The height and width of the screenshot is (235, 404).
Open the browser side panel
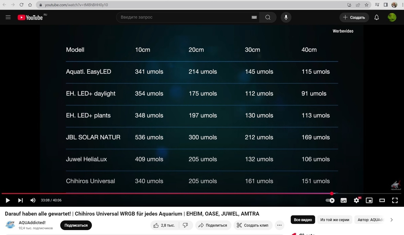click(386, 5)
